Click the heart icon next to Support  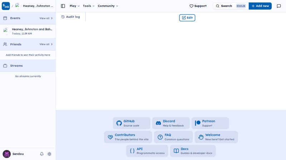191,6
